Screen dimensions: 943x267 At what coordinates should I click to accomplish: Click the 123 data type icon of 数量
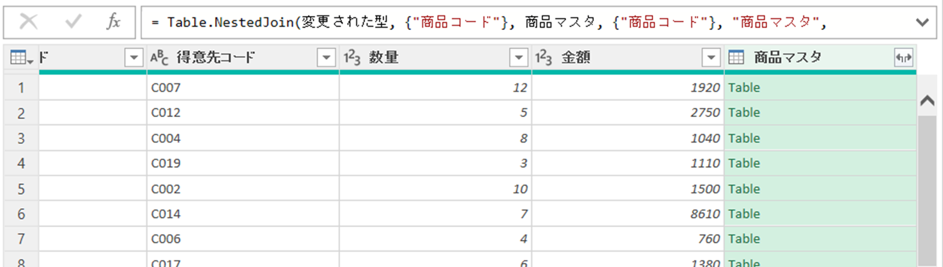[x=351, y=58]
